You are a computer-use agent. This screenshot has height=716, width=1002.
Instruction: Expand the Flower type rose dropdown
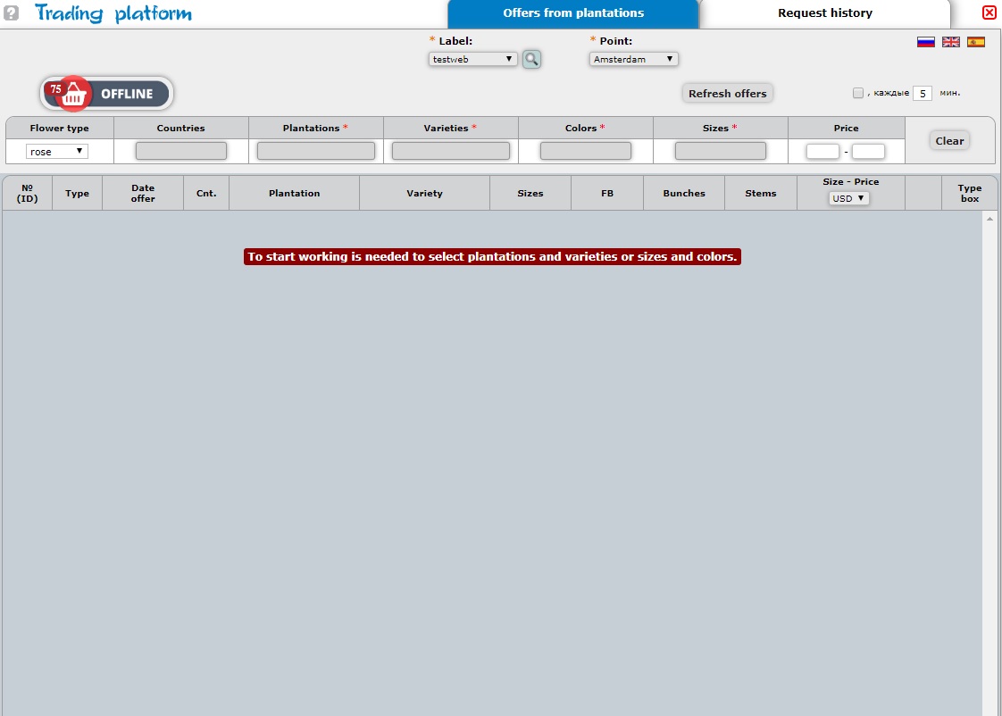coord(57,152)
